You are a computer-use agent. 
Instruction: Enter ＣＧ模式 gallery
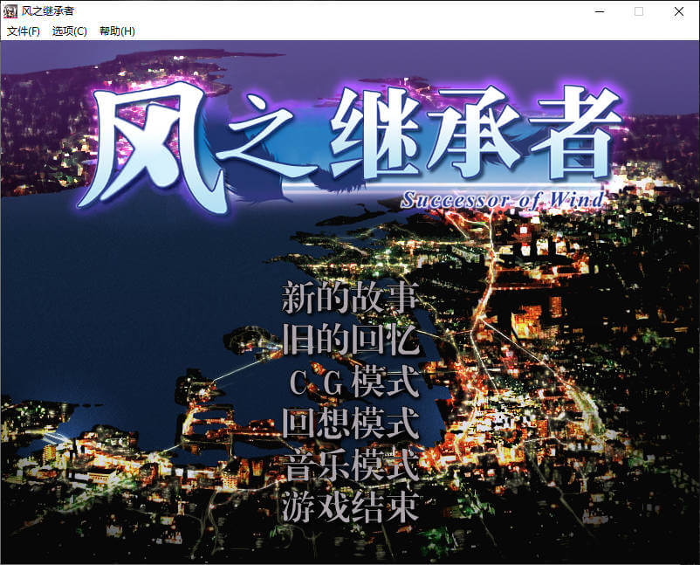pos(350,382)
